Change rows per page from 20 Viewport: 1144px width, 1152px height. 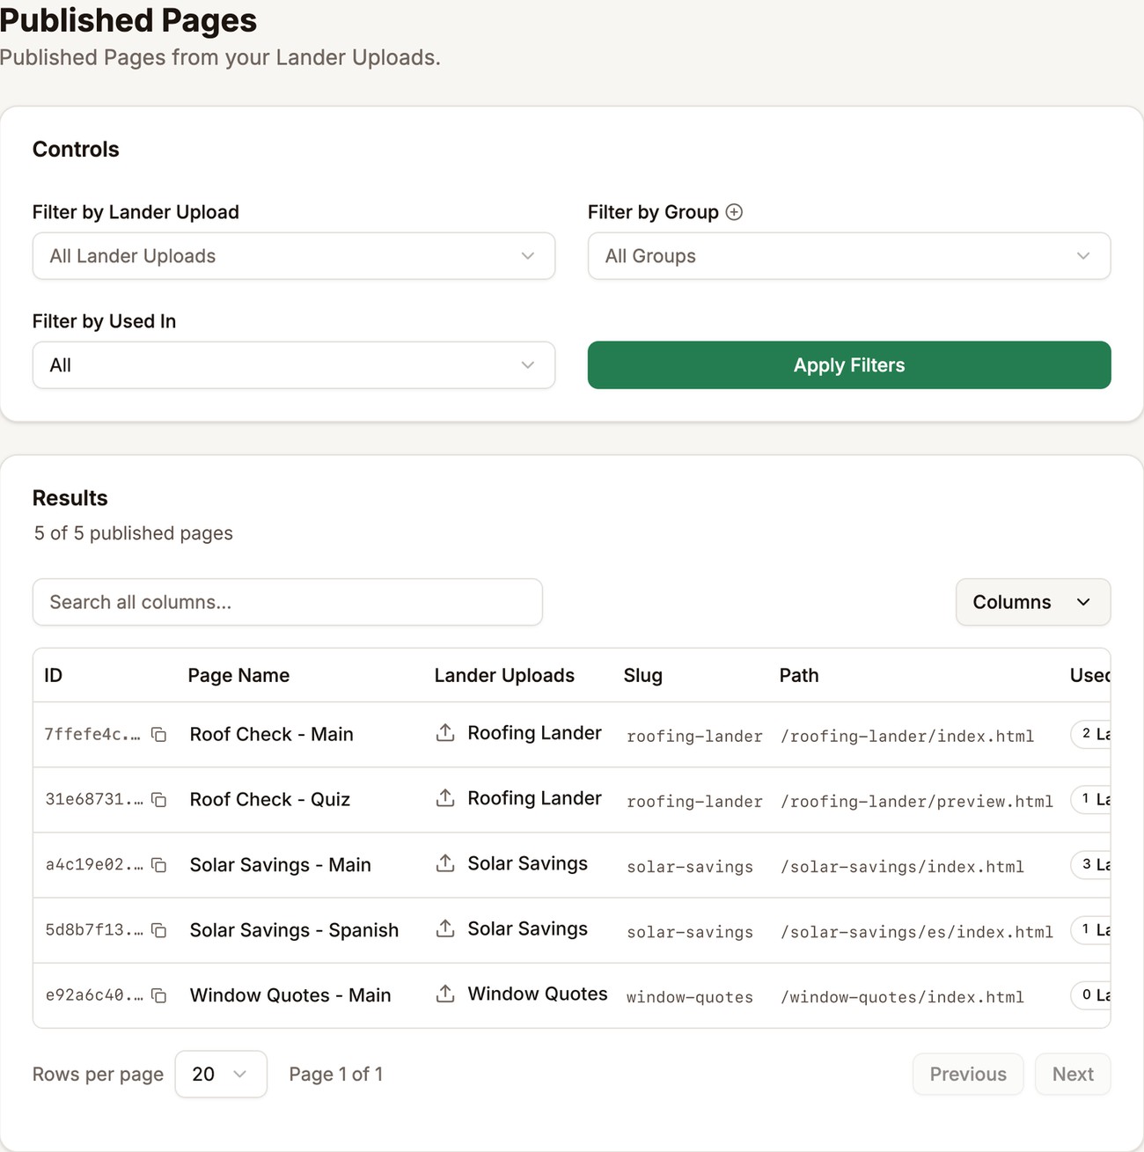tap(221, 1074)
